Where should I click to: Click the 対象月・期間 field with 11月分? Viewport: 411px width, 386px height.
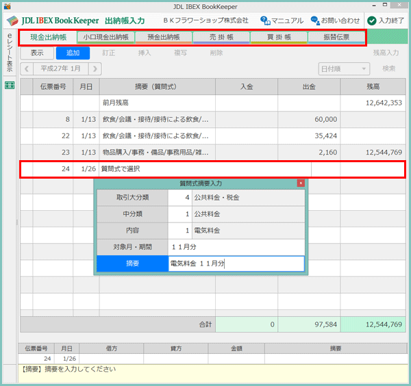pyautogui.click(x=236, y=247)
